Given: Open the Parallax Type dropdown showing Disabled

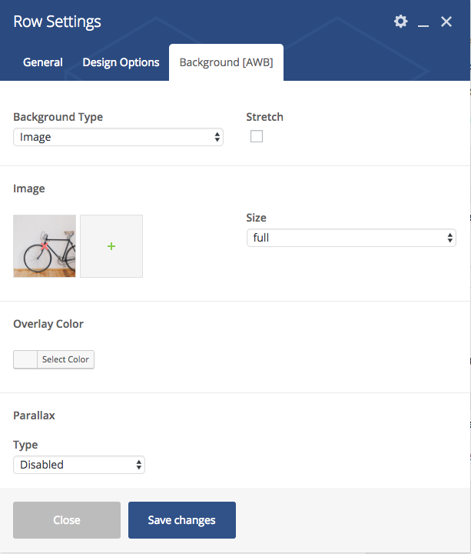Looking at the screenshot, I should (x=79, y=465).
